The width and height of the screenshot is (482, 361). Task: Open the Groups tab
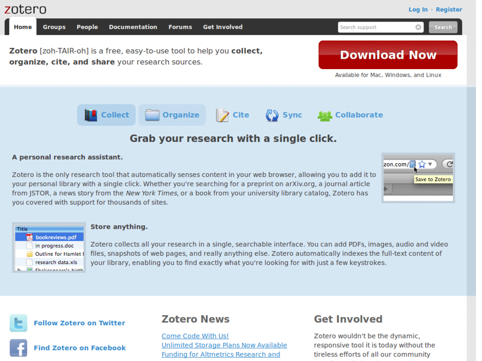click(x=54, y=27)
